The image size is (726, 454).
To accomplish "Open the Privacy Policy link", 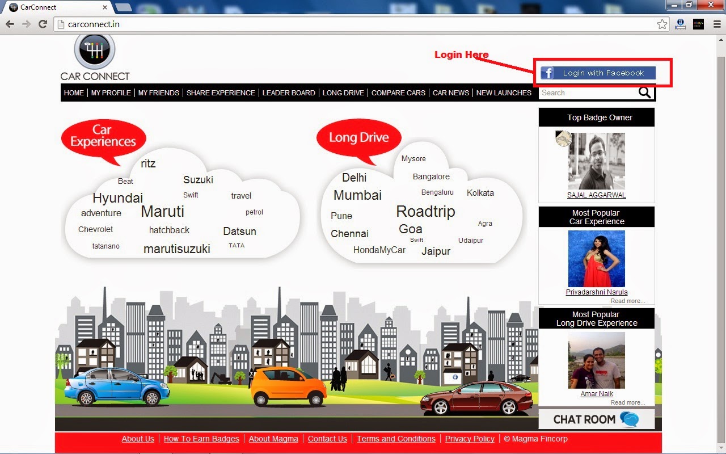I will coord(470,439).
